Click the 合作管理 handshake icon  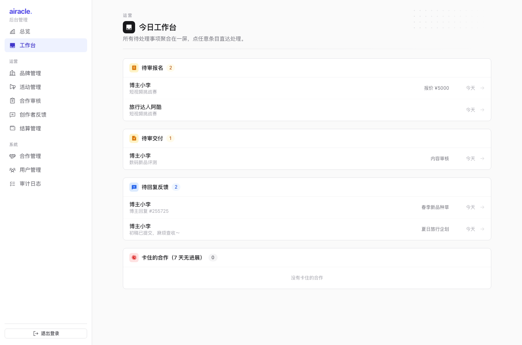point(12,156)
